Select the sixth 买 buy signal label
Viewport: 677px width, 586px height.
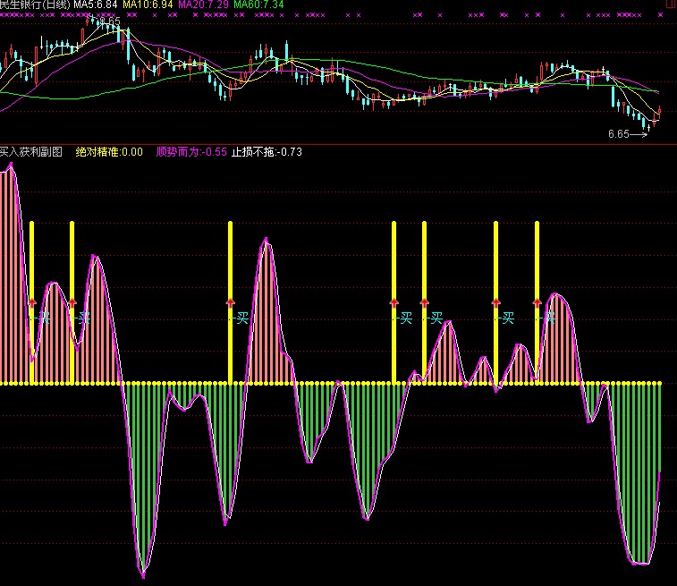tap(508, 318)
